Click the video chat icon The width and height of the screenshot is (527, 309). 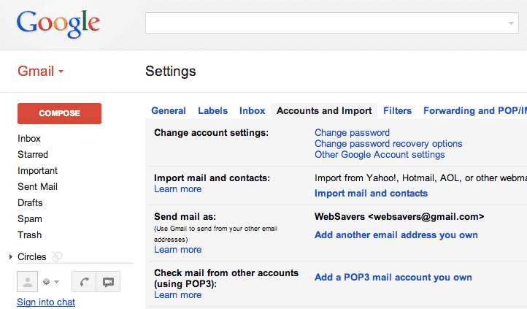pos(108,282)
